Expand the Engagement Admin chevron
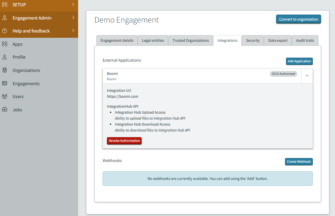Image resolution: width=335 pixels, height=216 pixels. click(x=73, y=18)
